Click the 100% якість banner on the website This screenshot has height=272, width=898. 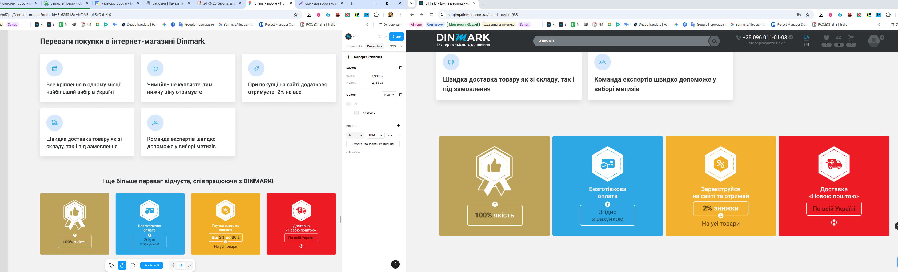click(x=494, y=186)
